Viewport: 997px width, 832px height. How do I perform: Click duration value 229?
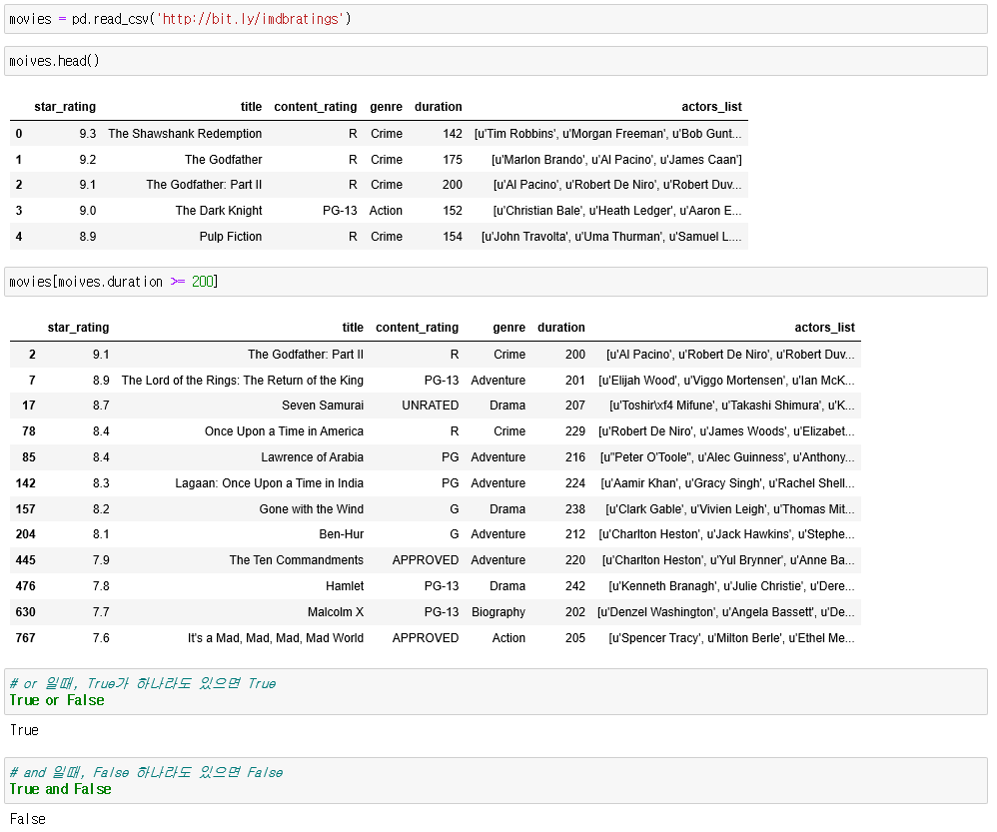[x=575, y=431]
